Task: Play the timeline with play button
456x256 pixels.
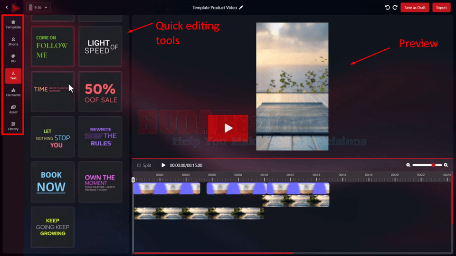Action: [163, 165]
